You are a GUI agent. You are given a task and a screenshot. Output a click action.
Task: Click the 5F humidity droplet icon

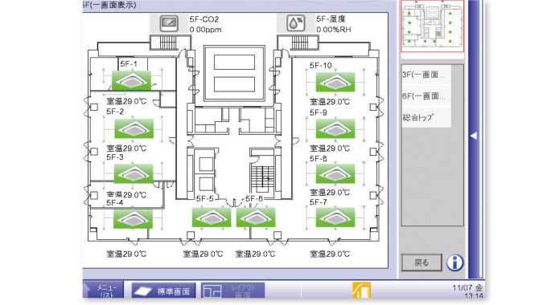click(x=296, y=23)
